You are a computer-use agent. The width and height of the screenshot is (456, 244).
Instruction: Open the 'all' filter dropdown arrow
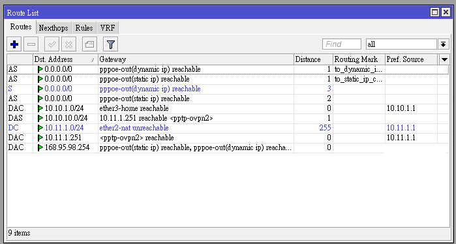[443, 44]
